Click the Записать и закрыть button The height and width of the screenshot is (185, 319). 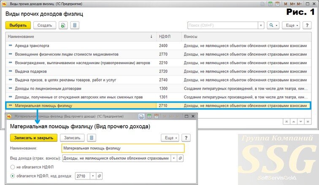tap(34, 138)
